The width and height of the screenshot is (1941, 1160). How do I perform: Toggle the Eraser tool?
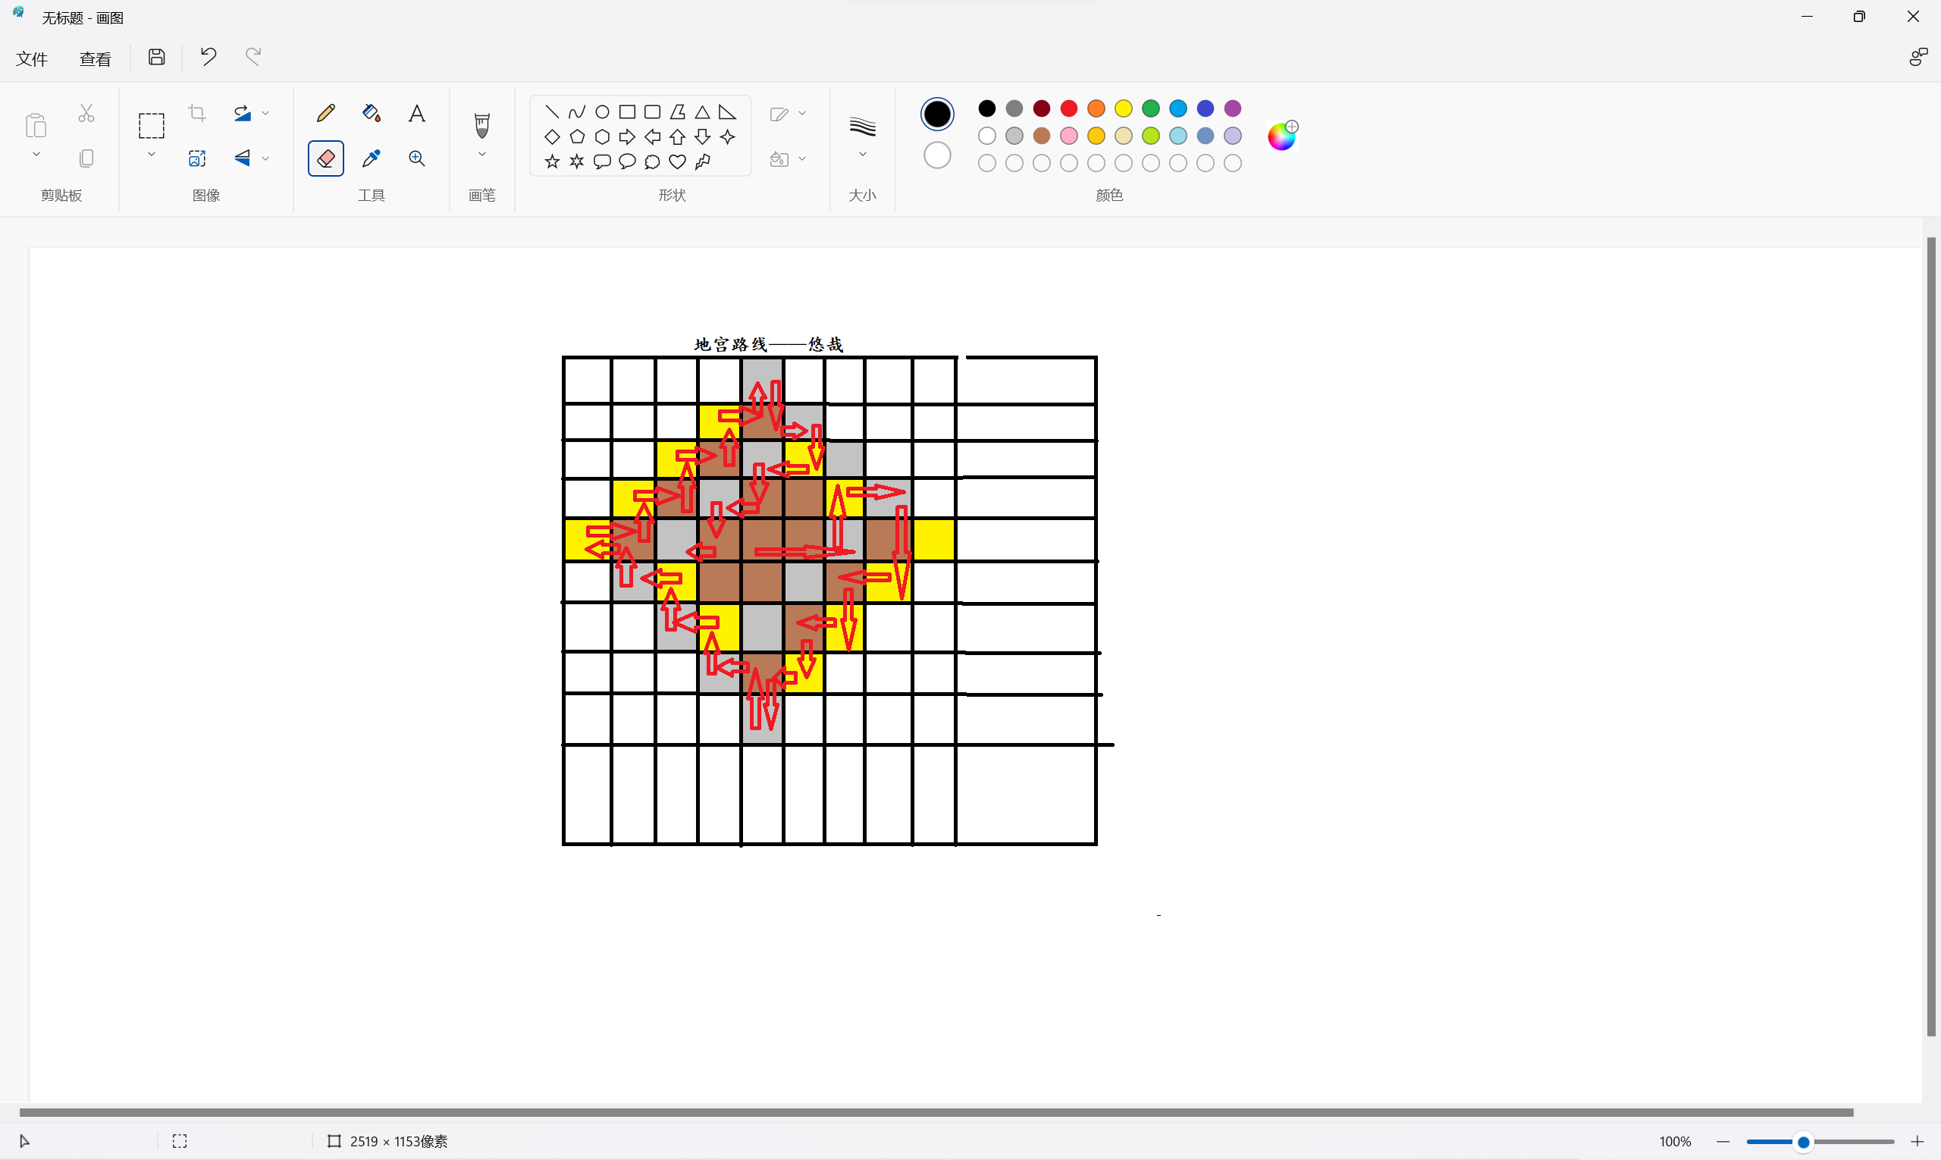tap(326, 158)
